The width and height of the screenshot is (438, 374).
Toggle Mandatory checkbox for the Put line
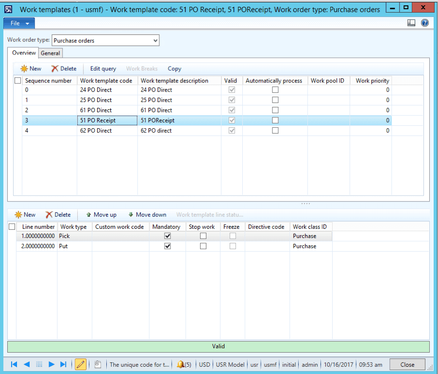point(168,246)
